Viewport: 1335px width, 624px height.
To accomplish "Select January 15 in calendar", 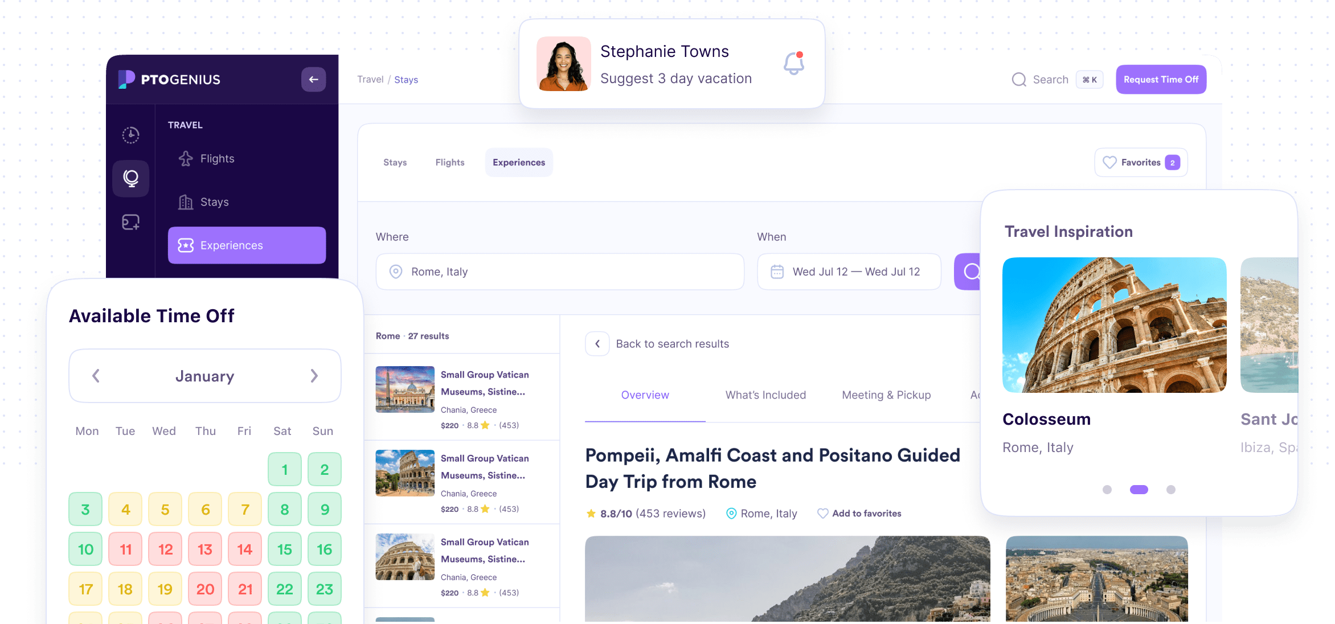I will [x=285, y=549].
